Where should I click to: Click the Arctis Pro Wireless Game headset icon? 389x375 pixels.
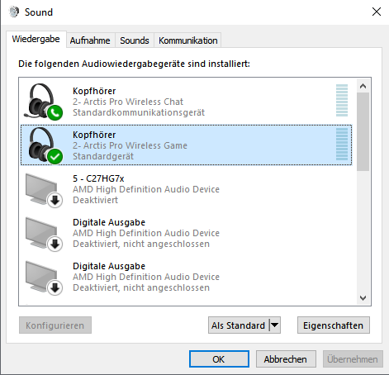(x=45, y=145)
